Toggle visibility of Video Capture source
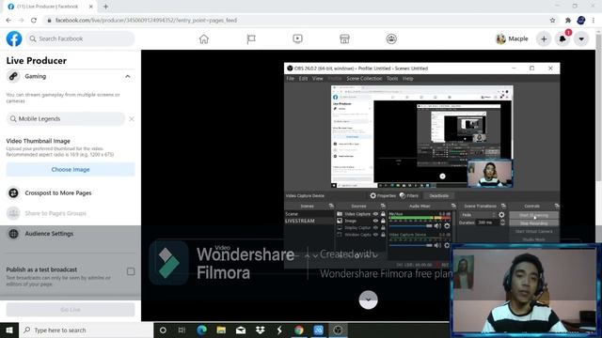 click(x=376, y=214)
